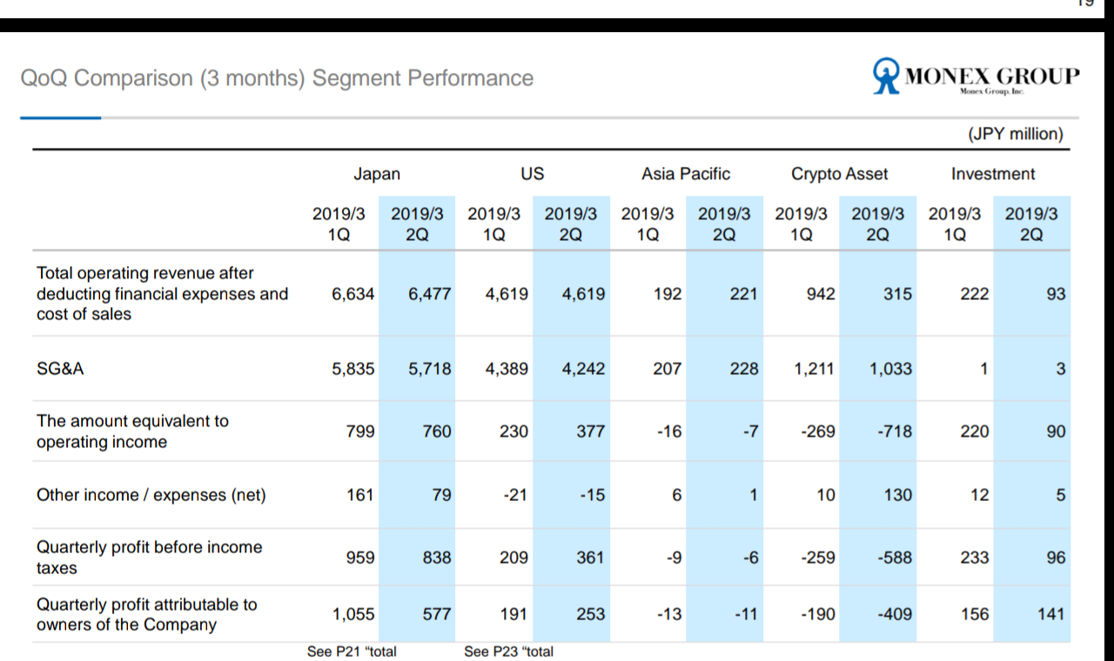Click the 'See P21' footnote under Japan
The height and width of the screenshot is (661, 1114).
click(352, 651)
